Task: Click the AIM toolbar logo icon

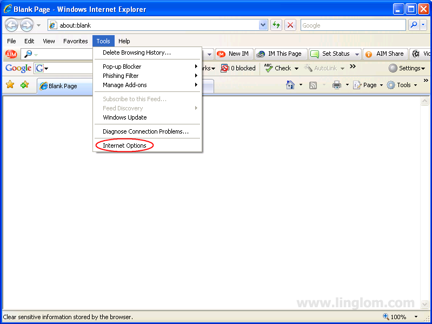Action: (x=11, y=54)
